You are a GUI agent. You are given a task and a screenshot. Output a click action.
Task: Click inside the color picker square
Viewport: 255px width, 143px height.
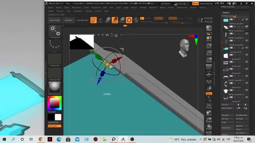[x=55, y=103]
